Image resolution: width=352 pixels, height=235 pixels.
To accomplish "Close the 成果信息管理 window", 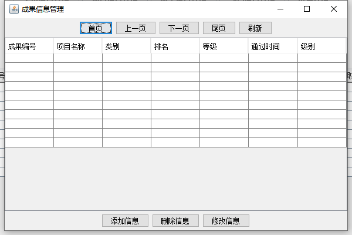I will point(334,9).
